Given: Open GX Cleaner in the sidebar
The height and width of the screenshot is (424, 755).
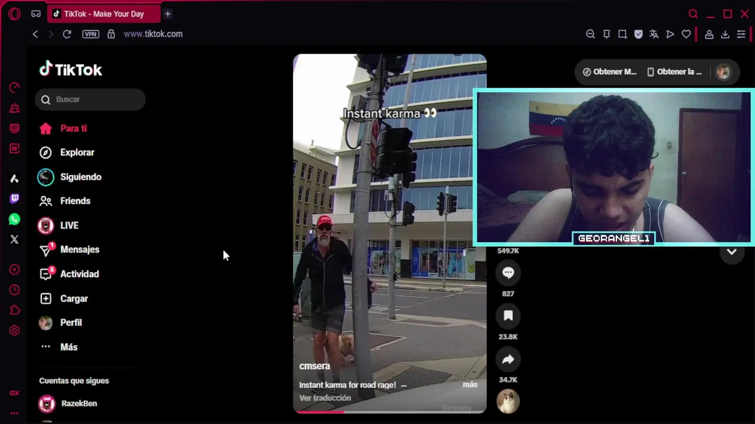Looking at the screenshot, I should coord(15,108).
